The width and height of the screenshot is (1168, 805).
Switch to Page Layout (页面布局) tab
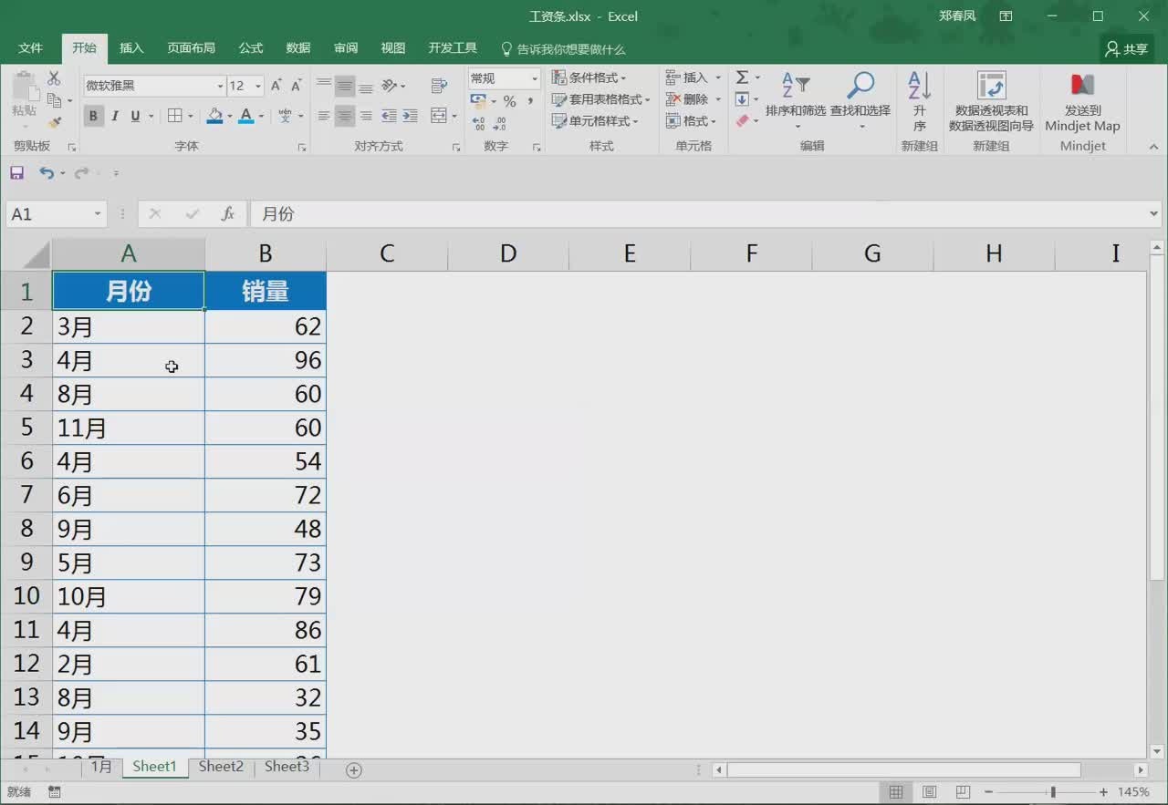pos(191,48)
